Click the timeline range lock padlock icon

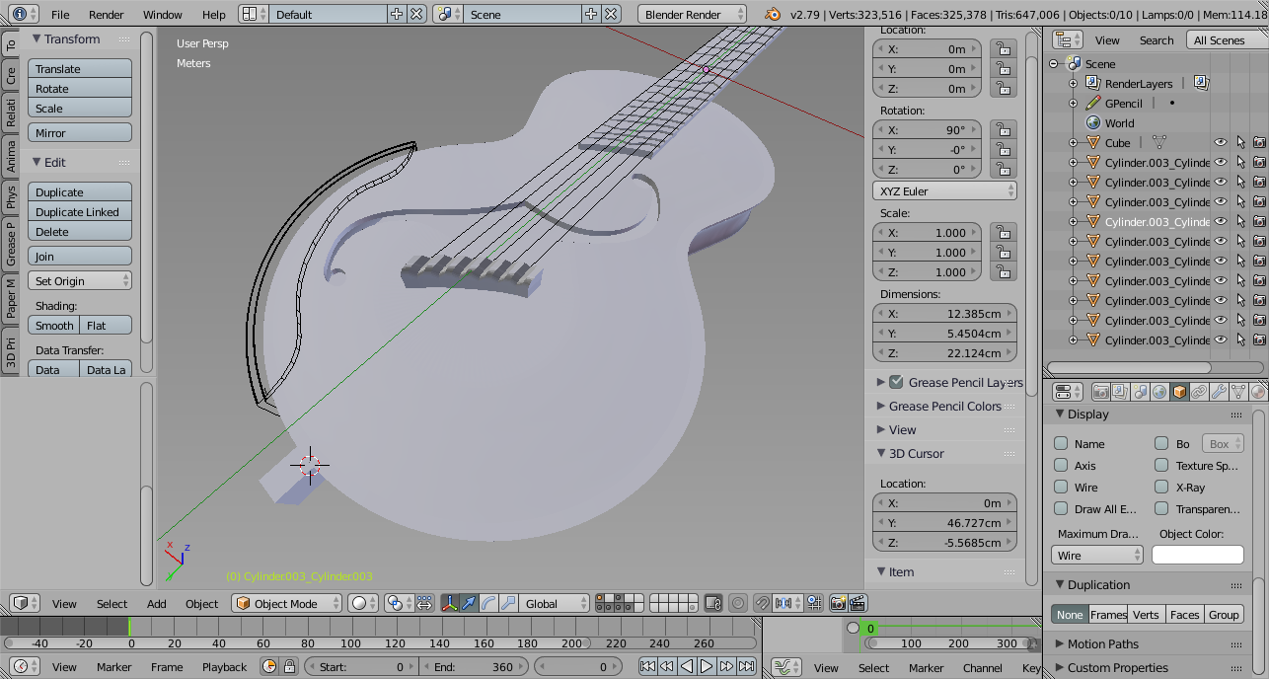pos(291,667)
